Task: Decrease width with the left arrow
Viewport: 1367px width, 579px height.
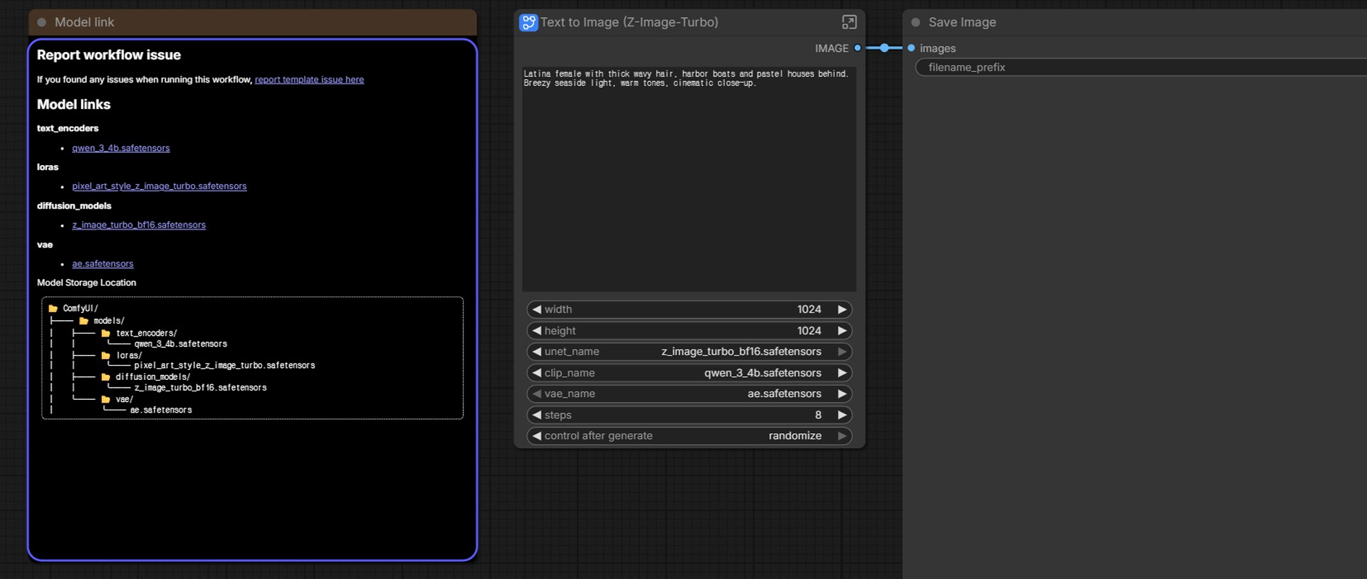Action: pos(537,309)
